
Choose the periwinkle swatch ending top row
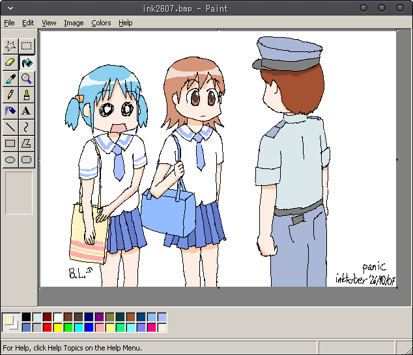162,317
